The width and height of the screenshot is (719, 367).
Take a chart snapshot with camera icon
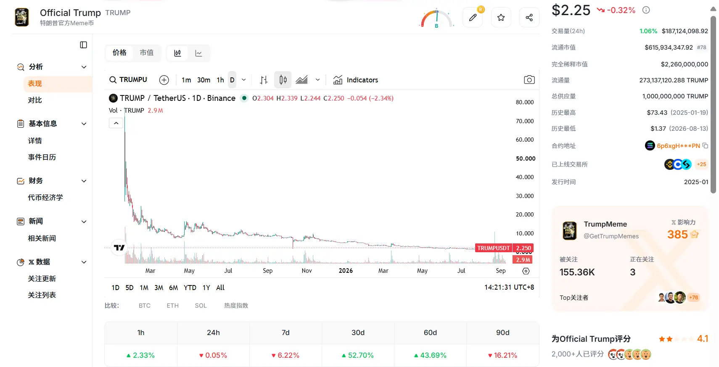coord(529,80)
